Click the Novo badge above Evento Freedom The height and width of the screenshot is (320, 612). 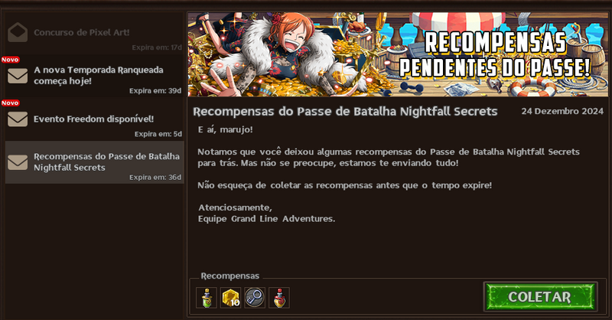(x=10, y=103)
